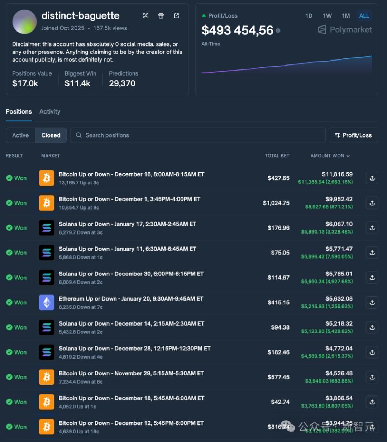The image size is (387, 442).
Task: Click Solana logo of December 14 market
Action: pos(47,327)
